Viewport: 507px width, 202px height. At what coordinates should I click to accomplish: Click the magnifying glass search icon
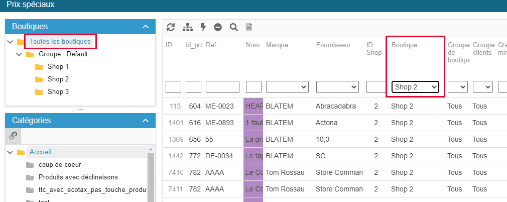pos(233,27)
